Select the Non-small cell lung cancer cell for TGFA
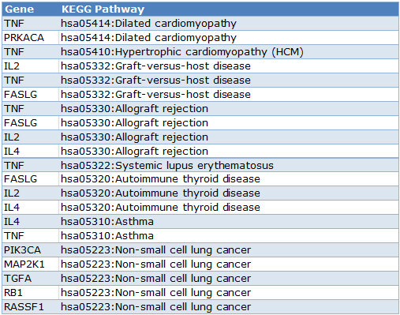This screenshot has height=315, width=400. [x=229, y=279]
